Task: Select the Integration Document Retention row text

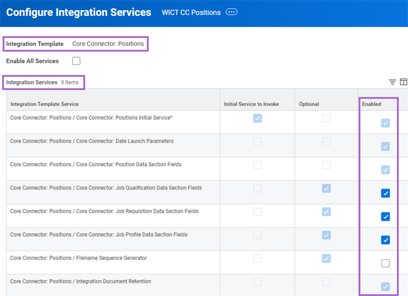Action: [81, 281]
